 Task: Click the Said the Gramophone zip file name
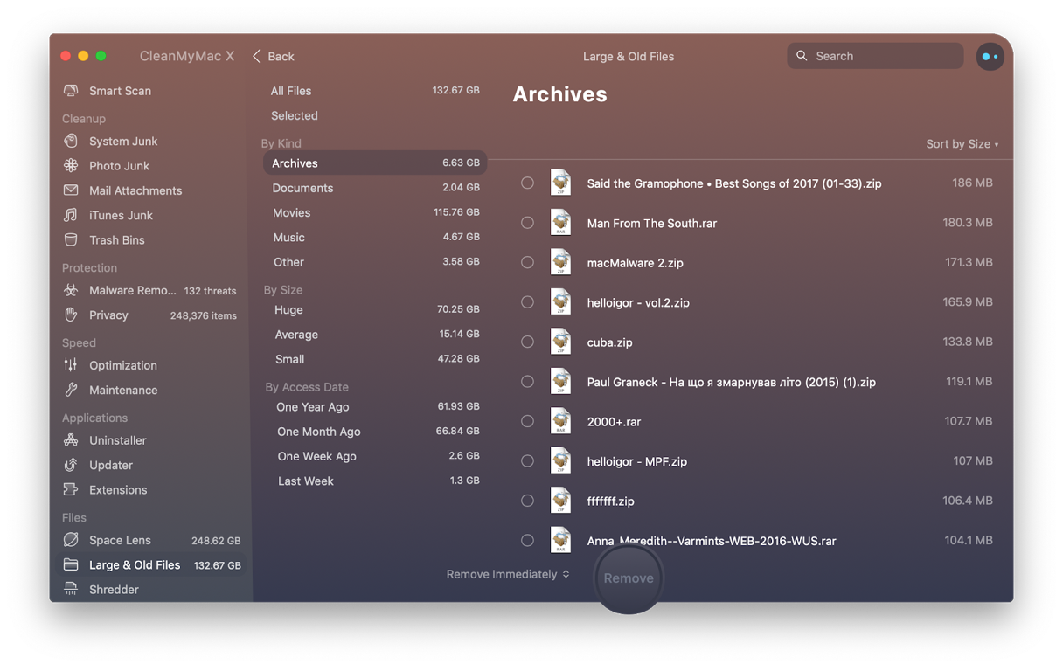click(734, 183)
